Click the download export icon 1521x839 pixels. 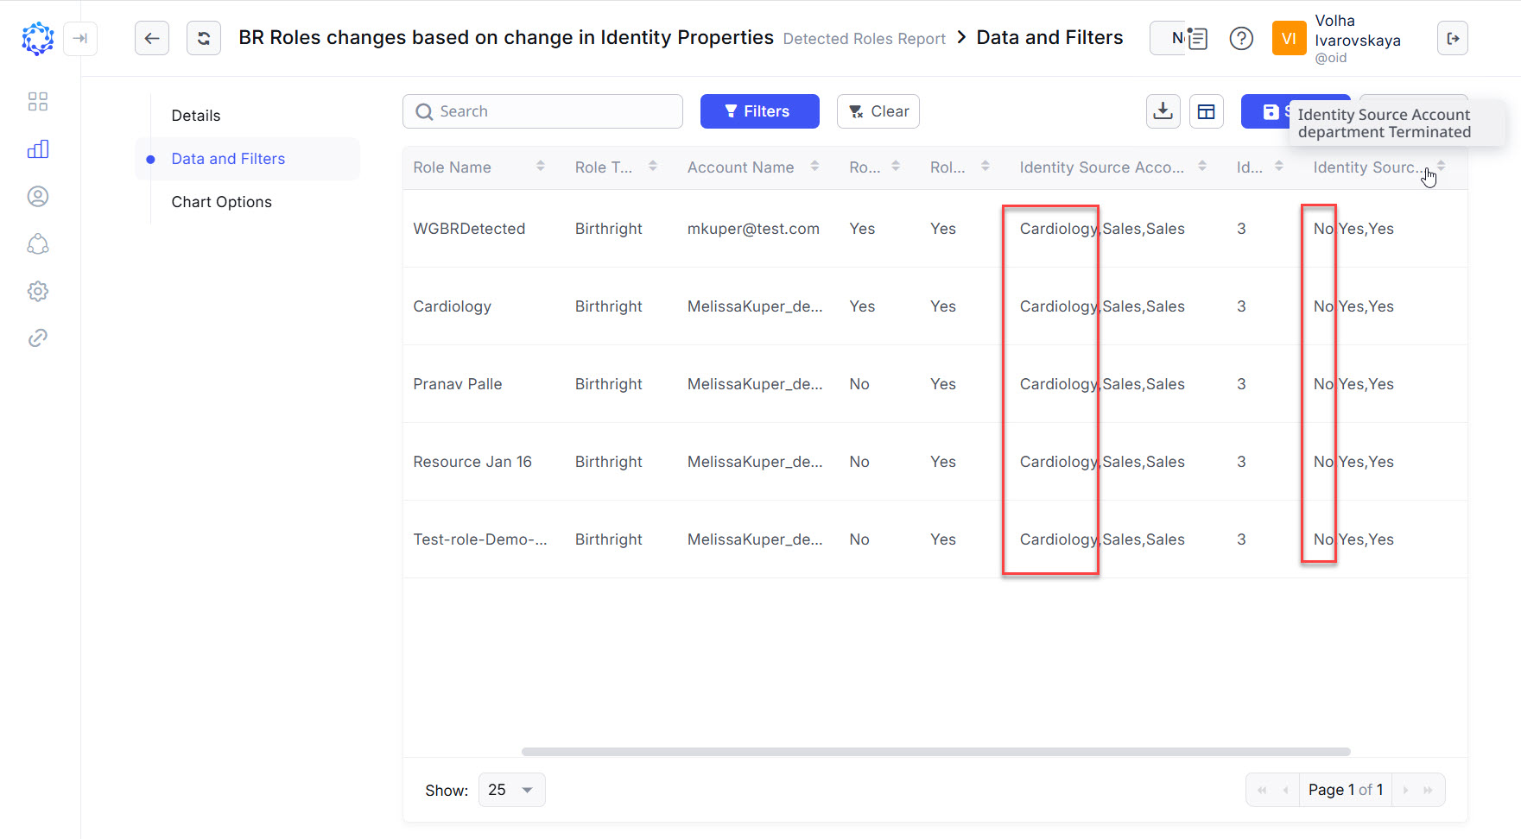click(x=1163, y=111)
